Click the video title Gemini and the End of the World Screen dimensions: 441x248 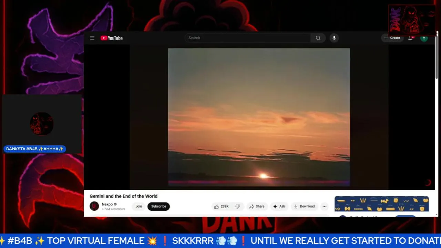[123, 196]
